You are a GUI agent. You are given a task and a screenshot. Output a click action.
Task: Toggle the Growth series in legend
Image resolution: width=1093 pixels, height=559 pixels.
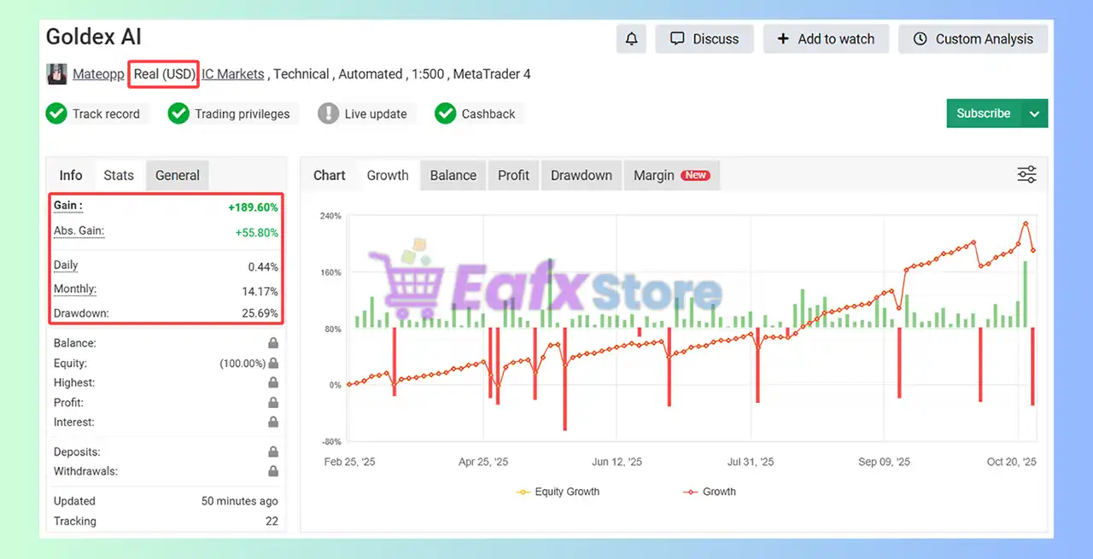tap(710, 492)
